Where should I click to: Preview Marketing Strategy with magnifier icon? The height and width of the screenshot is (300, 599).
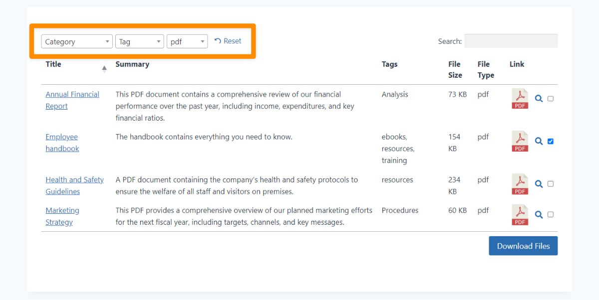pyautogui.click(x=539, y=215)
